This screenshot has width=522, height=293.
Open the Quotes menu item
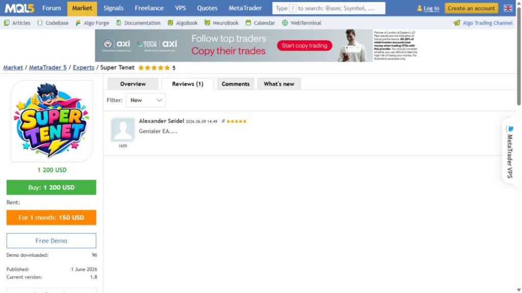coord(207,8)
